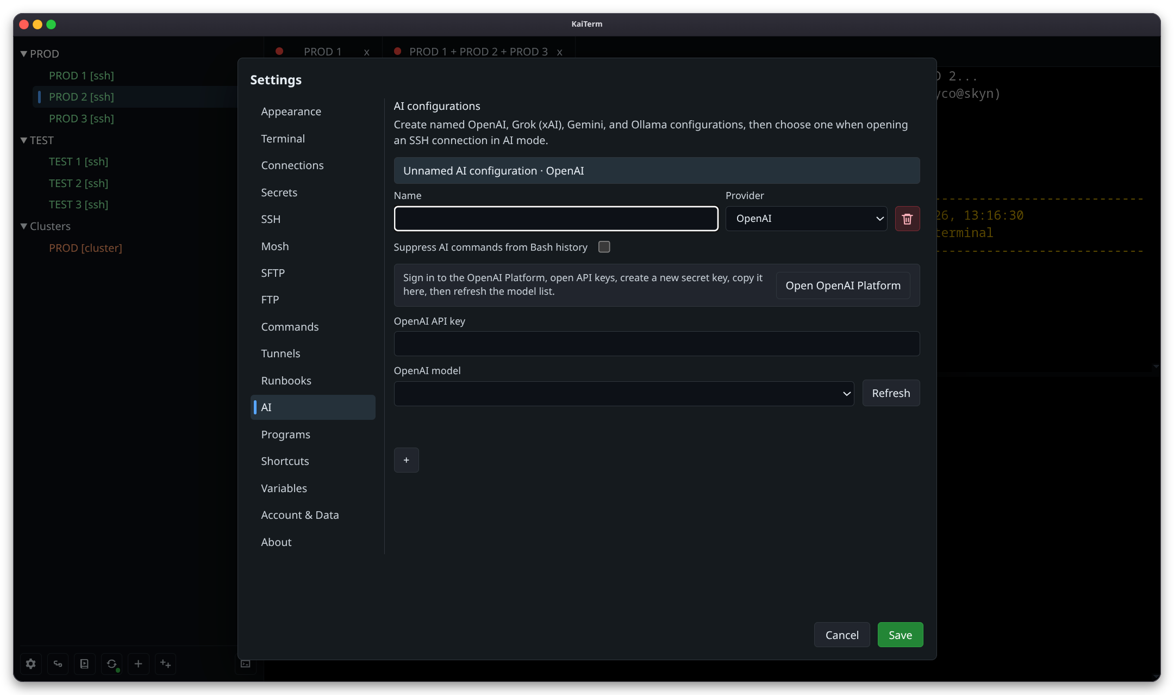
Task: Collapse the Clusters group in sidebar
Action: pos(24,226)
